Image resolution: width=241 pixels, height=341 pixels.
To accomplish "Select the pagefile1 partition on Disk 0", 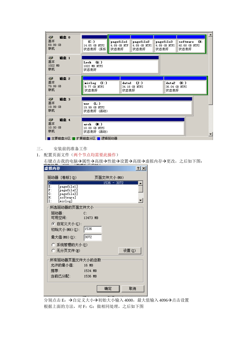I will 119,44.
